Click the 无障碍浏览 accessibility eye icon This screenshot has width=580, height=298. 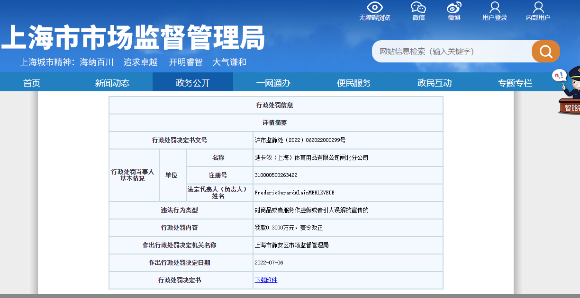tap(376, 9)
